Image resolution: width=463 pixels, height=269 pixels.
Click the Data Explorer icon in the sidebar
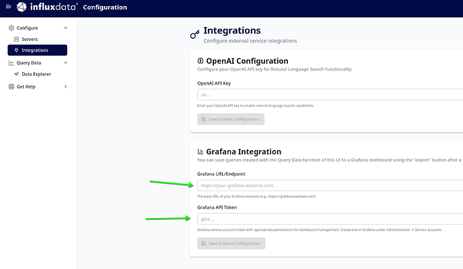click(x=16, y=74)
